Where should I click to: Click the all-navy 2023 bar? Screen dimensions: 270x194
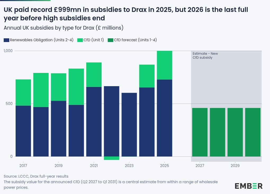[x=129, y=124]
